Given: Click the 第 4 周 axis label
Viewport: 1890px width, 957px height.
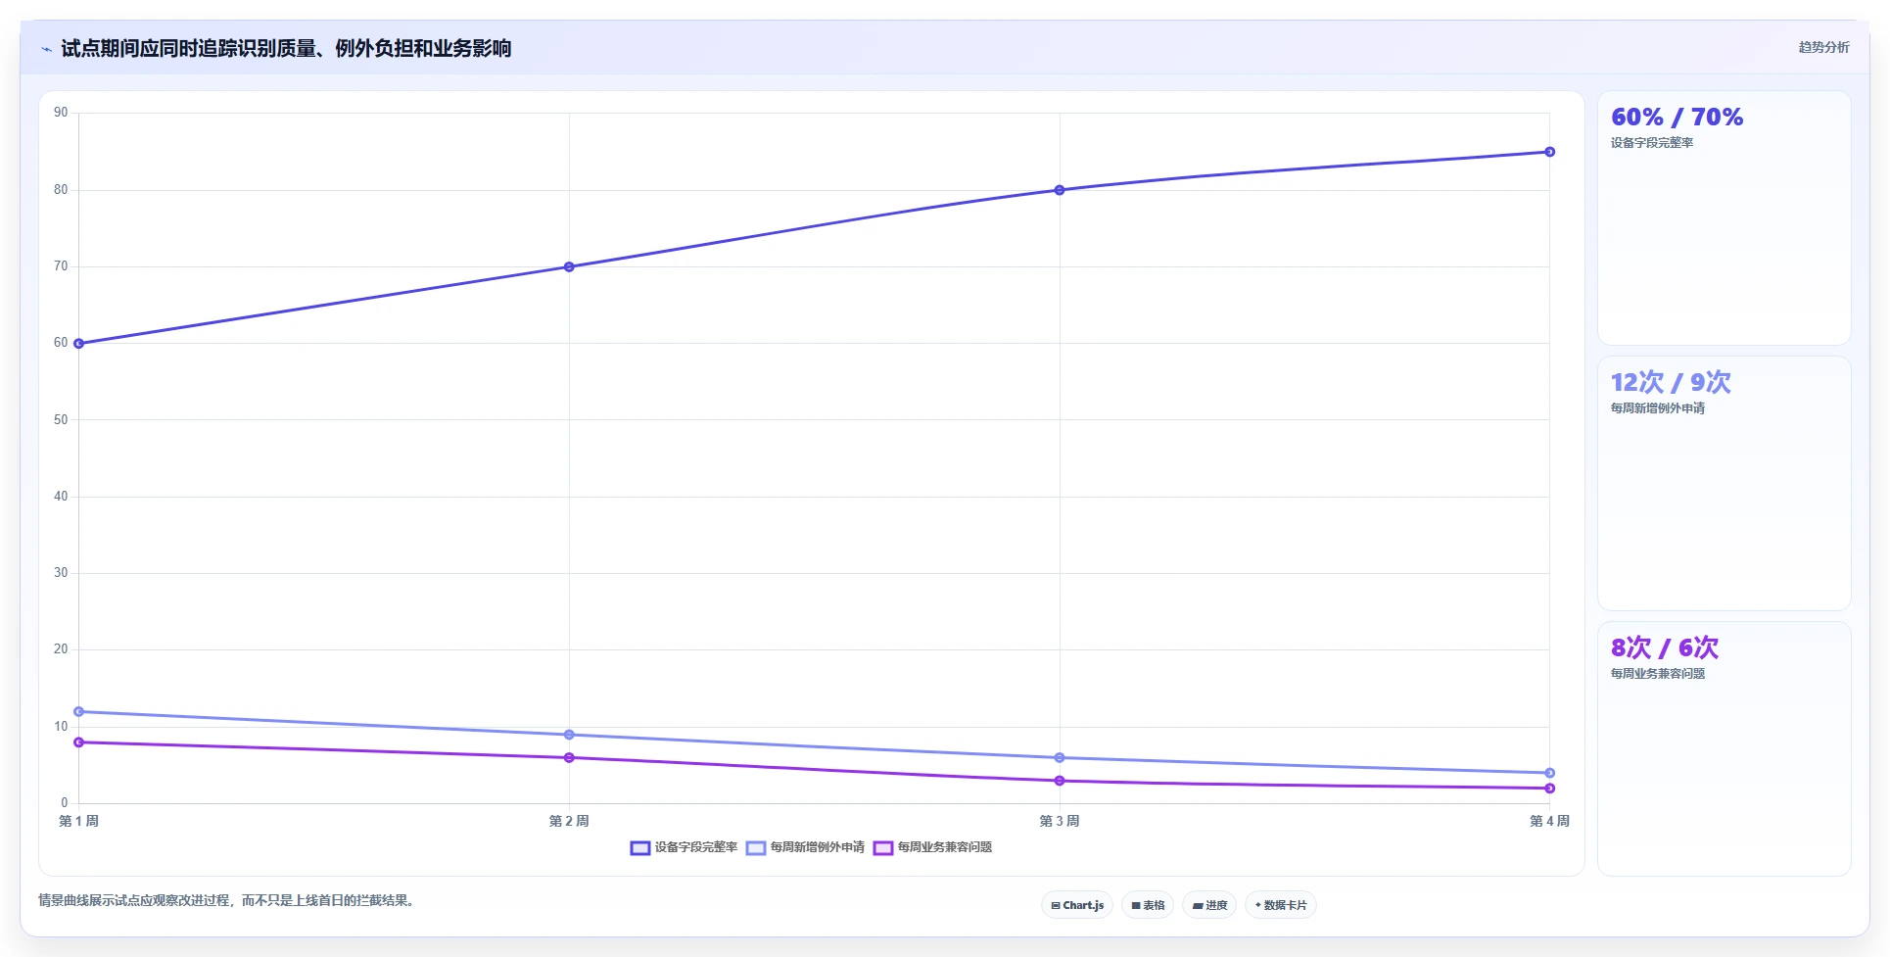Looking at the screenshot, I should tap(1550, 821).
